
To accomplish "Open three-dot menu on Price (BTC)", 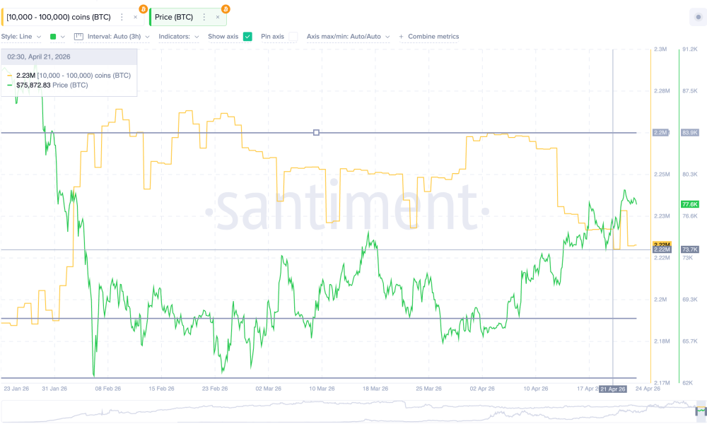I will (204, 17).
